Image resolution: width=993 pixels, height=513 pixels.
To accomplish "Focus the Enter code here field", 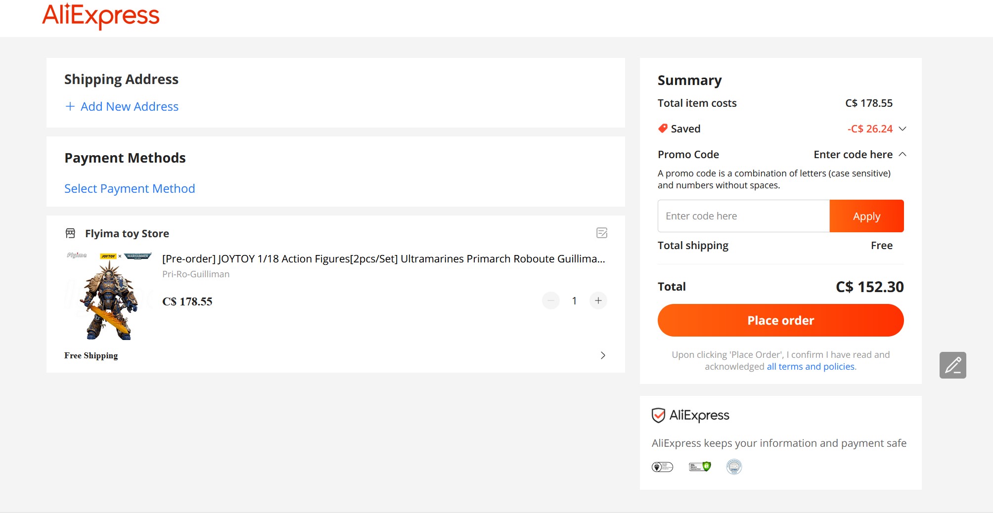I will coord(744,216).
